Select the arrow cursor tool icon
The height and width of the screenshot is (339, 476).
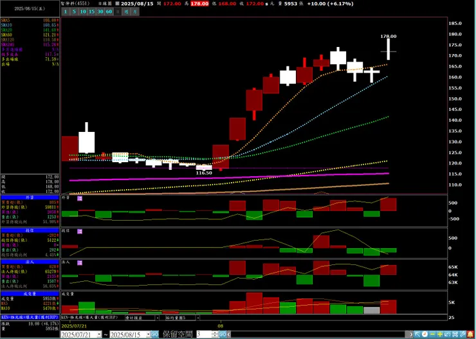(417, 334)
